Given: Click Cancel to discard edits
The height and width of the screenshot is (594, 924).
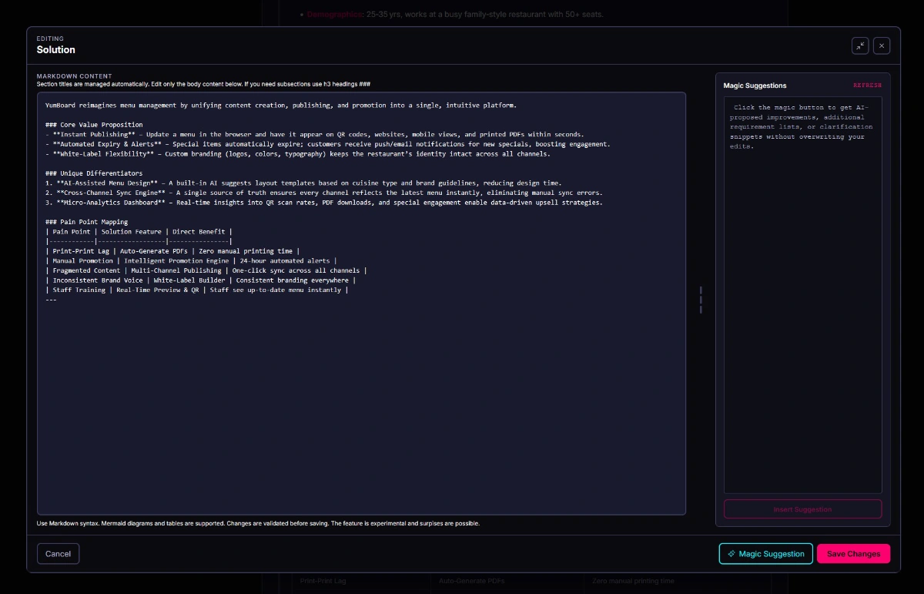Looking at the screenshot, I should (58, 553).
